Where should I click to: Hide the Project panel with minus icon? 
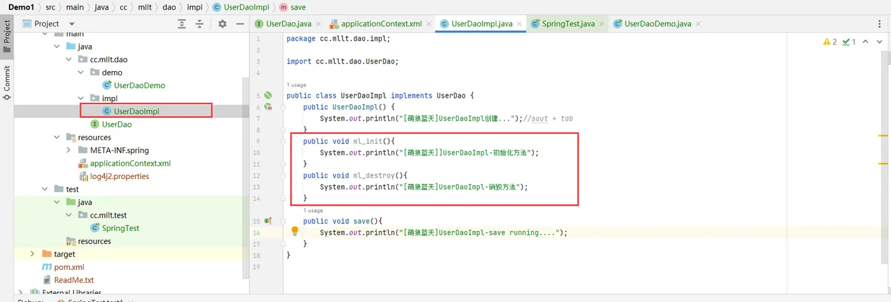(240, 23)
